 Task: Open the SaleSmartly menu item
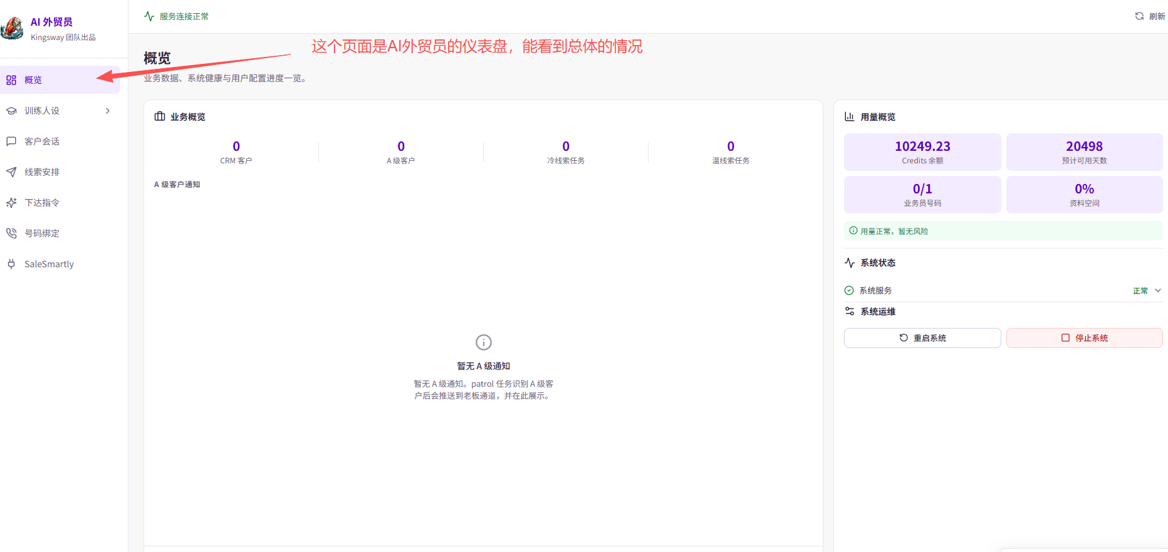(x=60, y=264)
